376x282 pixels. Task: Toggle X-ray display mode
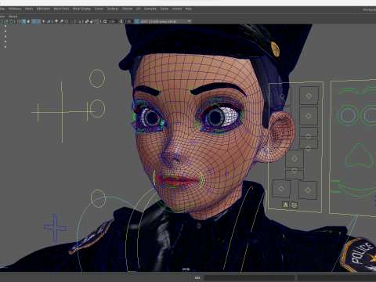point(87,21)
